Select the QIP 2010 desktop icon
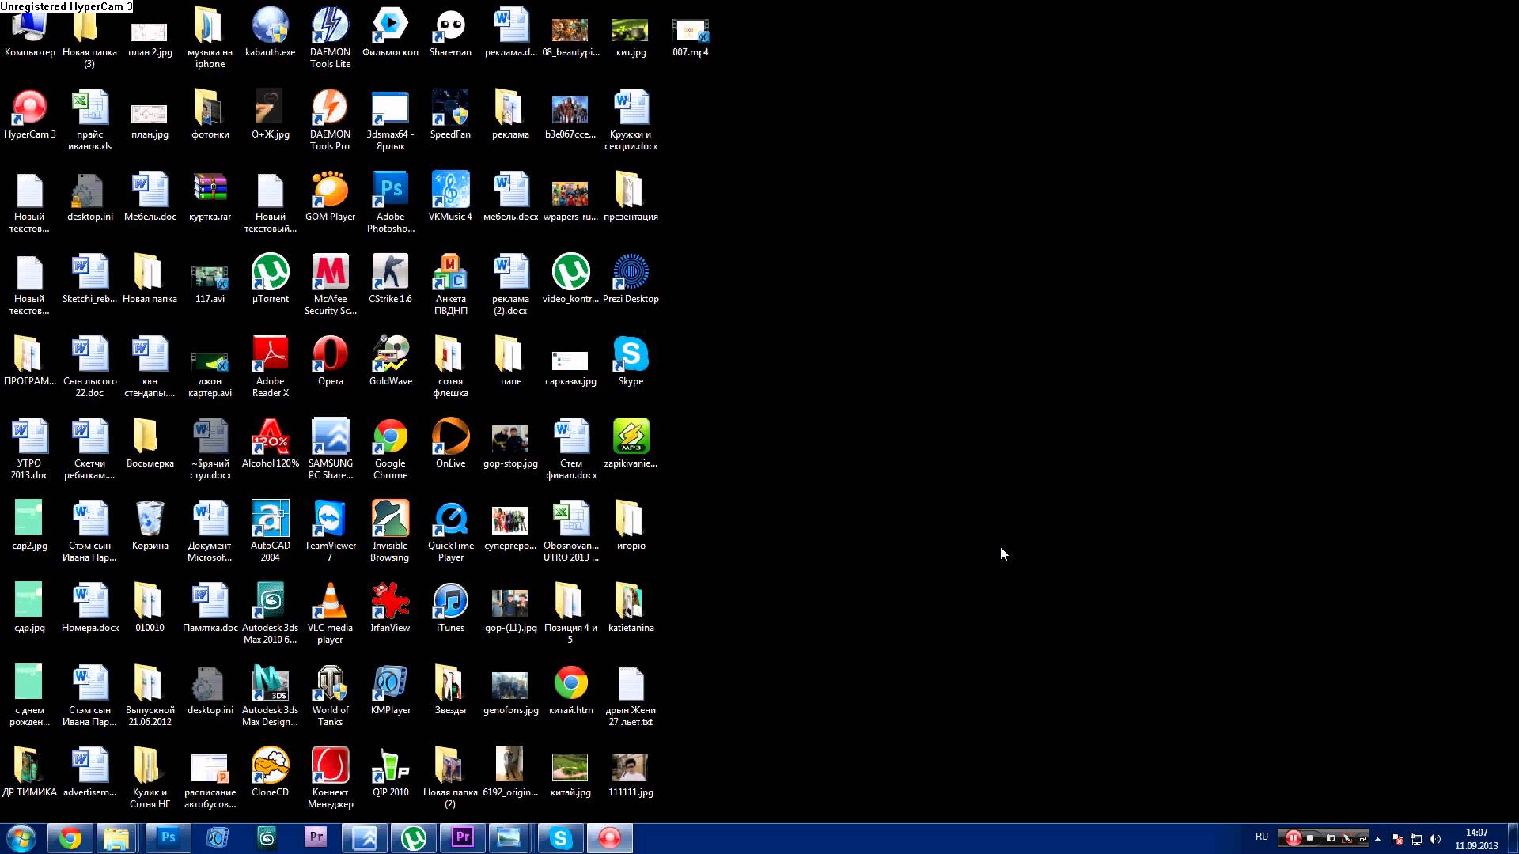The height and width of the screenshot is (854, 1519). pos(390,772)
